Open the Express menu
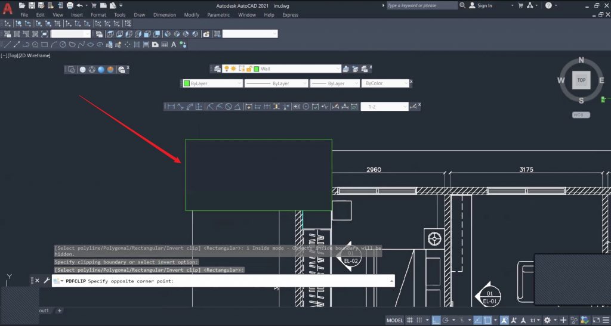 [291, 15]
